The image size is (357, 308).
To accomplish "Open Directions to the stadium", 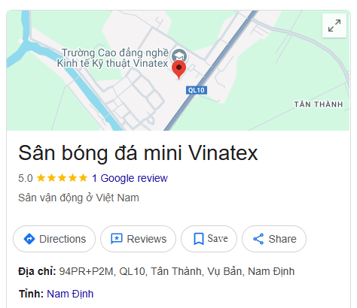I will coord(54,239).
